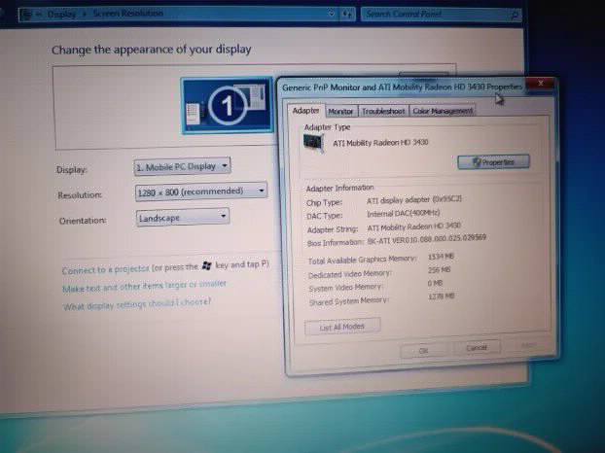Switch to the Adapter tab

pyautogui.click(x=306, y=111)
